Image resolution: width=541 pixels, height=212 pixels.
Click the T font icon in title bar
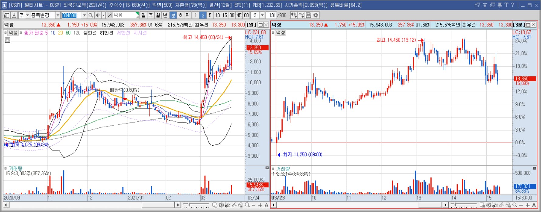tap(506, 5)
